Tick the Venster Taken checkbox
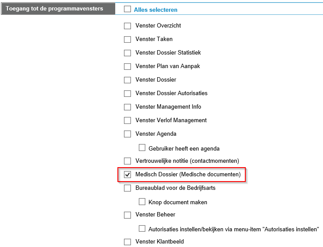 point(127,39)
